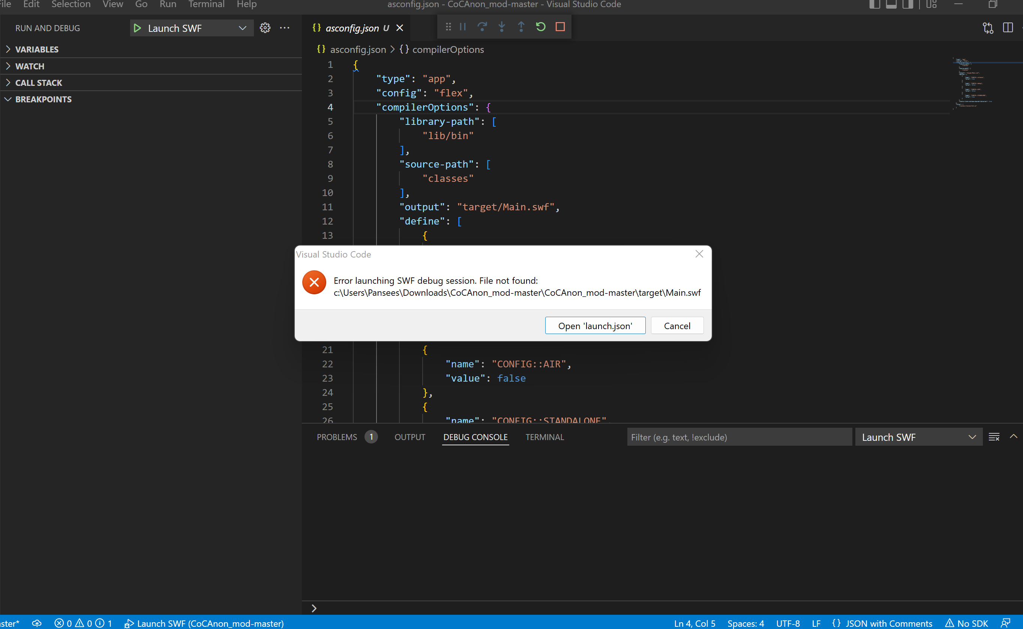Toggle the primary side bar layout icon
1023x629 pixels.
875,4
